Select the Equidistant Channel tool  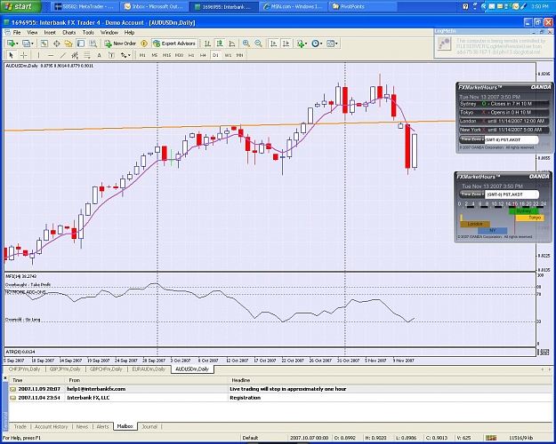point(75,55)
